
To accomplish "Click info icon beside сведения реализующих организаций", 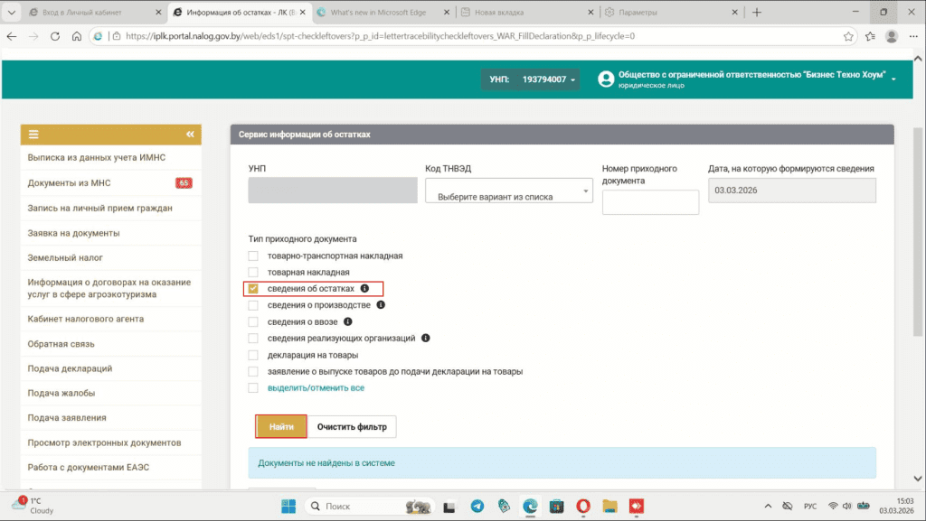I will 426,339.
